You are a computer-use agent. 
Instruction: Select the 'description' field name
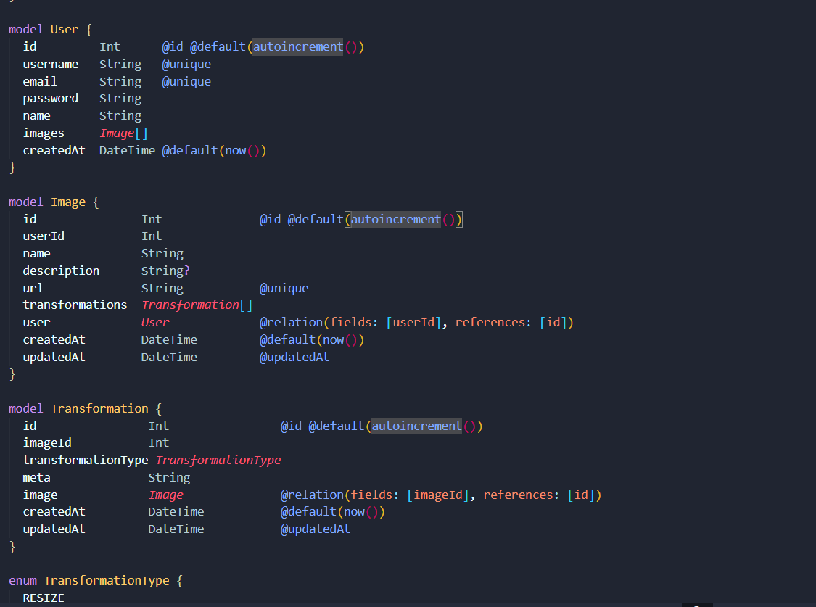[61, 271]
